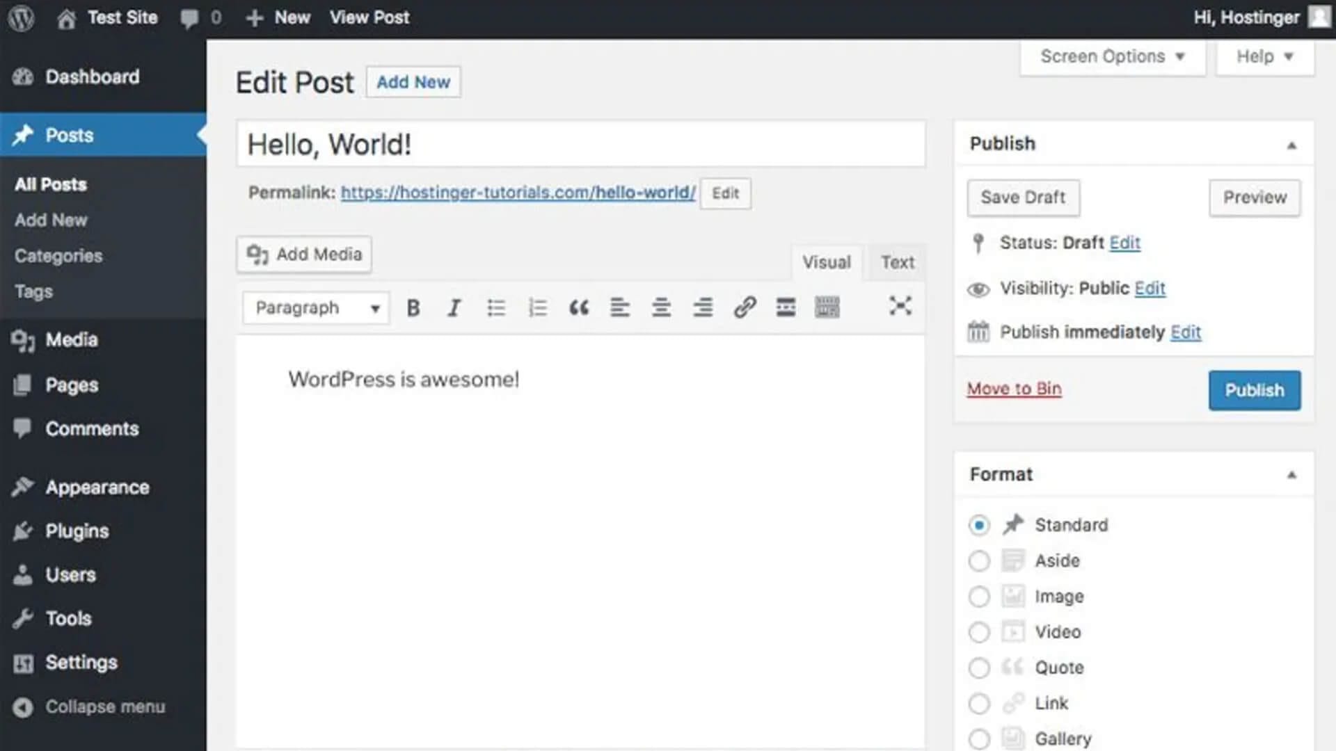Viewport: 1336px width, 751px height.
Task: Select the Quote post format
Action: [979, 668]
